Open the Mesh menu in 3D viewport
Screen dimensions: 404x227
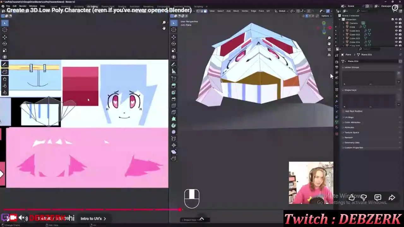[x=236, y=11]
